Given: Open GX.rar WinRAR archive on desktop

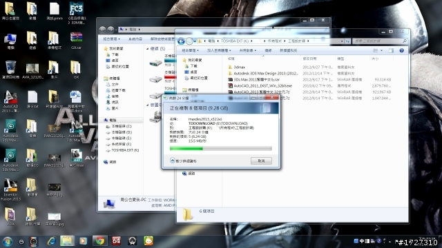Looking at the screenshot, I should pyautogui.click(x=77, y=41).
